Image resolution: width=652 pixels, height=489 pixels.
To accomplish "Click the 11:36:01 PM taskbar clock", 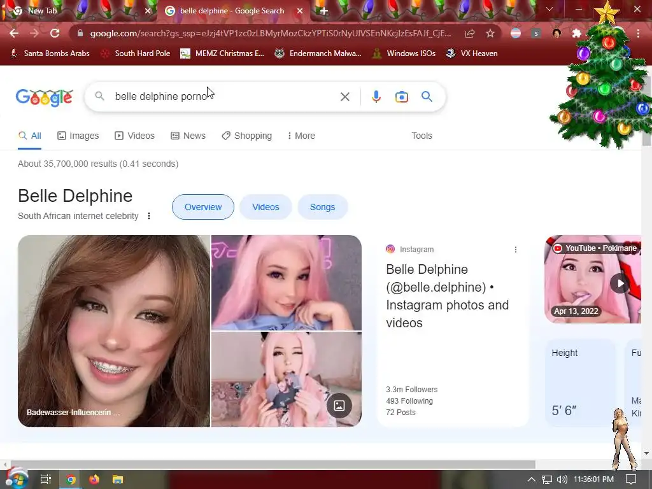I will (593, 479).
